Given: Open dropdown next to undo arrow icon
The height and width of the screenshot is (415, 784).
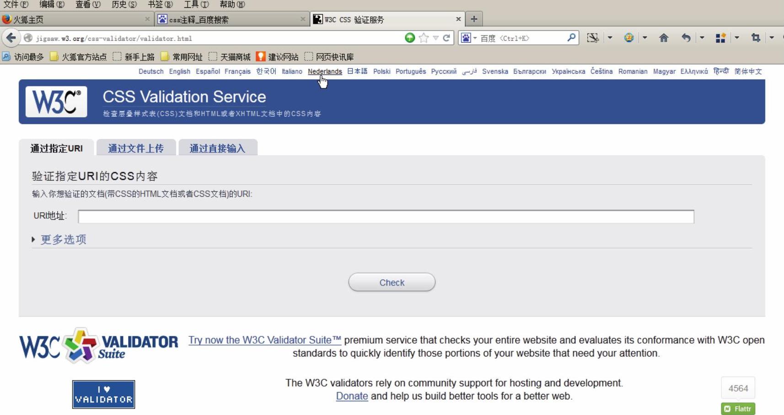Looking at the screenshot, I should tap(702, 38).
